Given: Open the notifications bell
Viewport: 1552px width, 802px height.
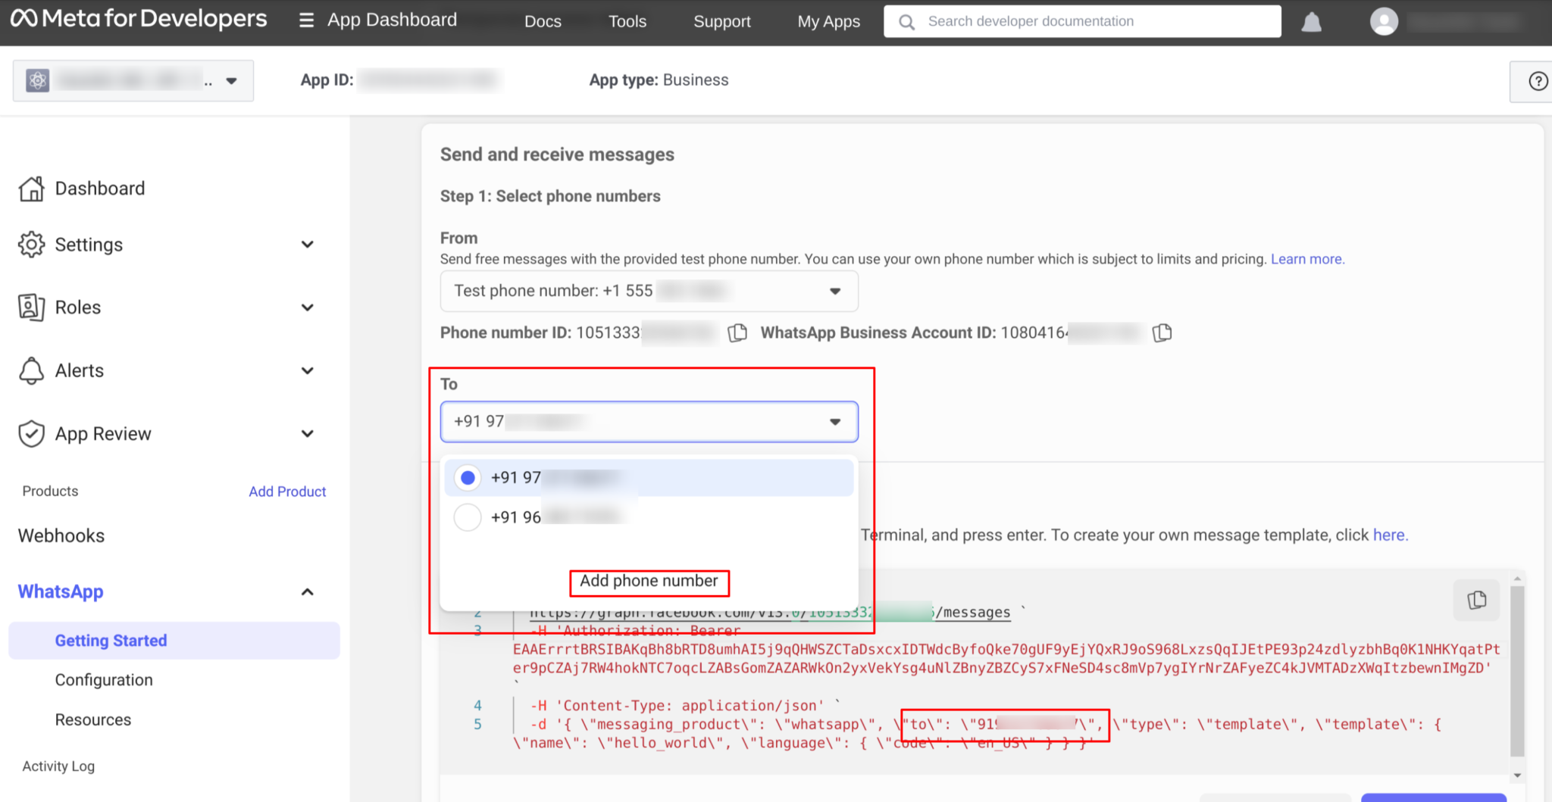Looking at the screenshot, I should click(x=1312, y=21).
